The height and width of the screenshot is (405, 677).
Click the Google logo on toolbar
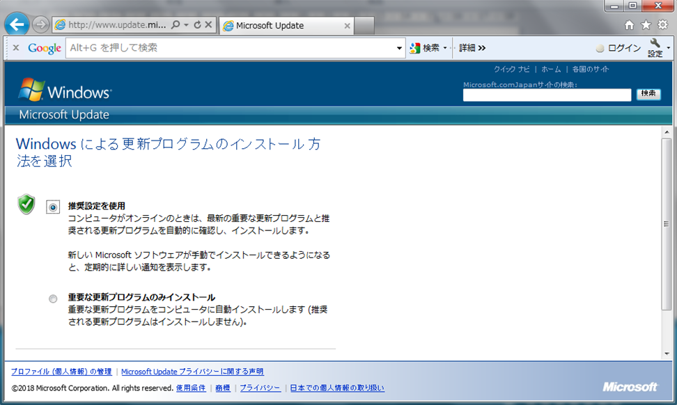tap(45, 48)
